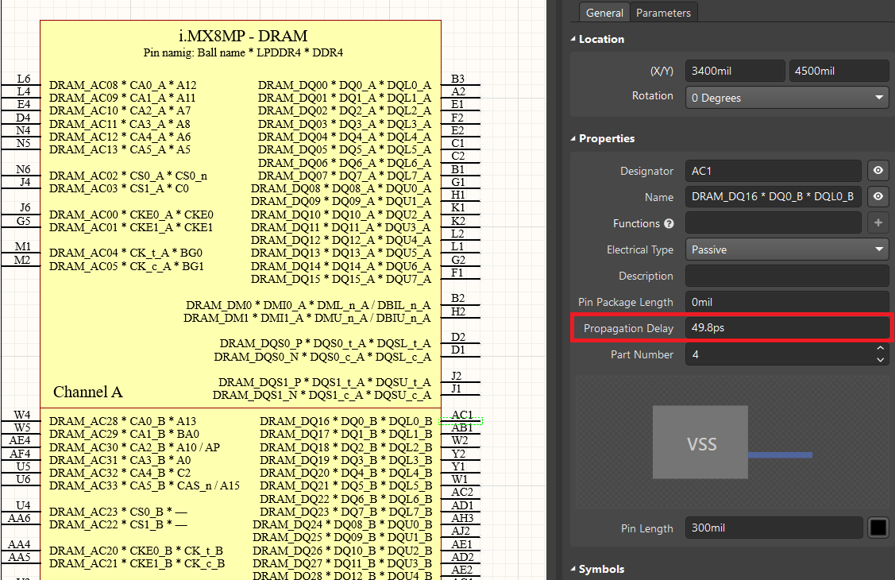Open the Rotation dropdown arrow

point(880,97)
